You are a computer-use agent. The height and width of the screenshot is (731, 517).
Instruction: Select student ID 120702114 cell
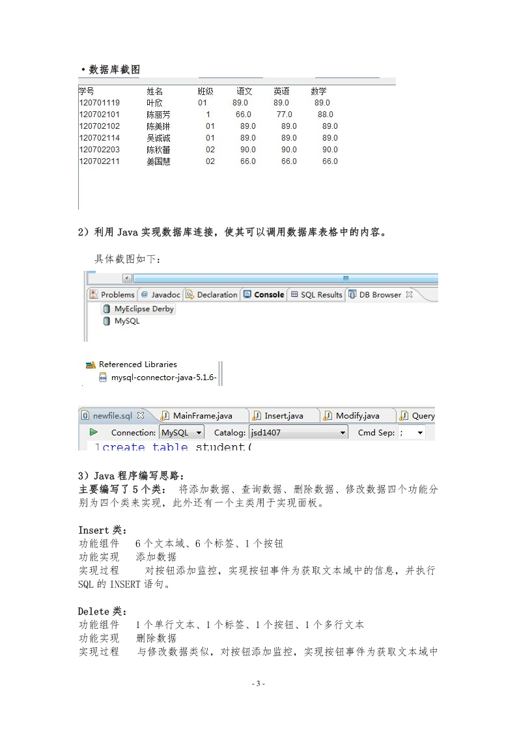tap(99, 138)
